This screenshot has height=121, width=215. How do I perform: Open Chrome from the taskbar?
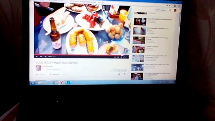coord(54,83)
